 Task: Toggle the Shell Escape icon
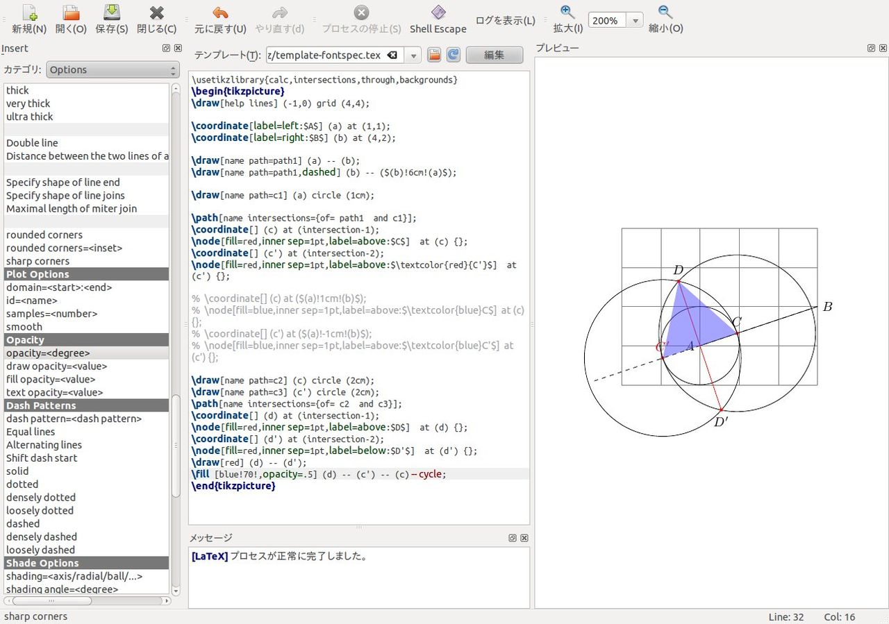coord(438,12)
